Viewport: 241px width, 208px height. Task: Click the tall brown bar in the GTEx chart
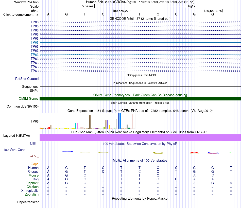tap(90, 122)
